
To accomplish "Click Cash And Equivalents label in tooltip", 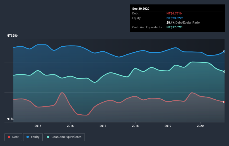I will pos(147,27).
